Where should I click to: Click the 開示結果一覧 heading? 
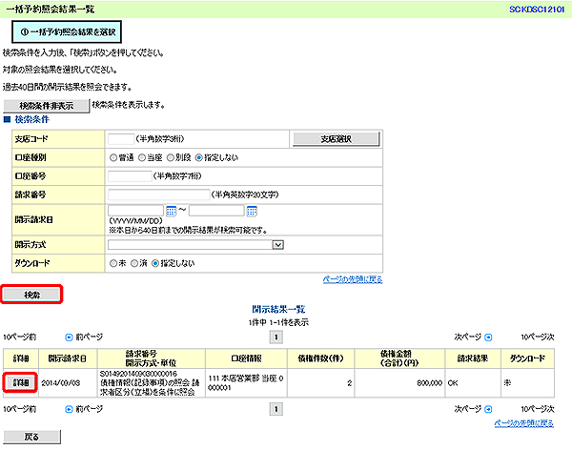click(x=278, y=309)
